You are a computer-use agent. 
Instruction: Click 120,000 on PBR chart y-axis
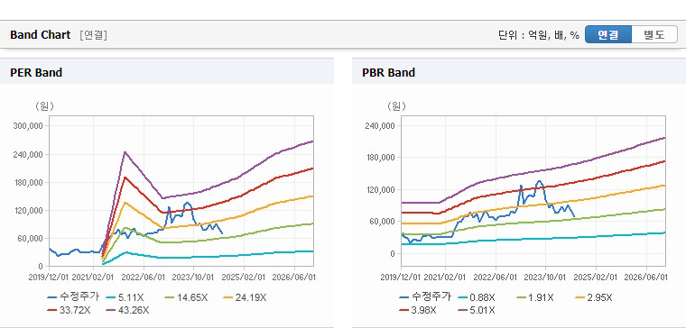pyautogui.click(x=381, y=189)
